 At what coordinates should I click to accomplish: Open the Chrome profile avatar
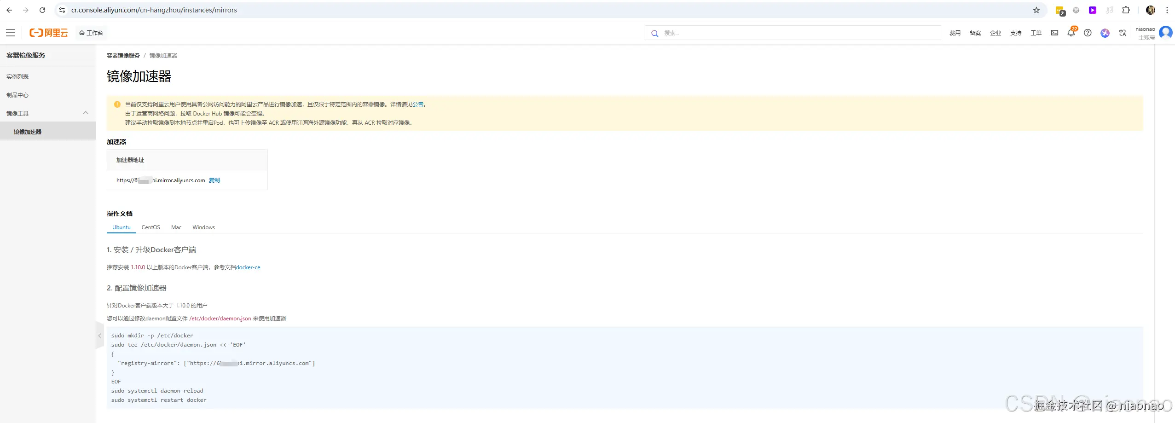tap(1151, 10)
